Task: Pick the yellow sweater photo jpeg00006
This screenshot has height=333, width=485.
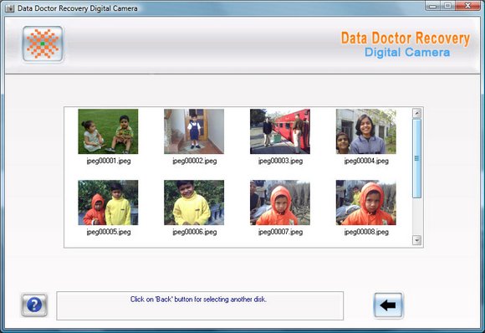Action: coord(194,202)
